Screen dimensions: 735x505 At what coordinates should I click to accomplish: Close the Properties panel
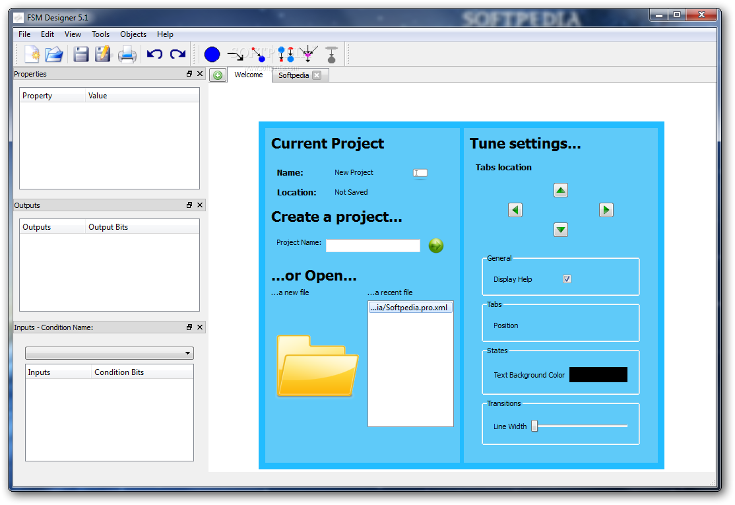point(200,74)
